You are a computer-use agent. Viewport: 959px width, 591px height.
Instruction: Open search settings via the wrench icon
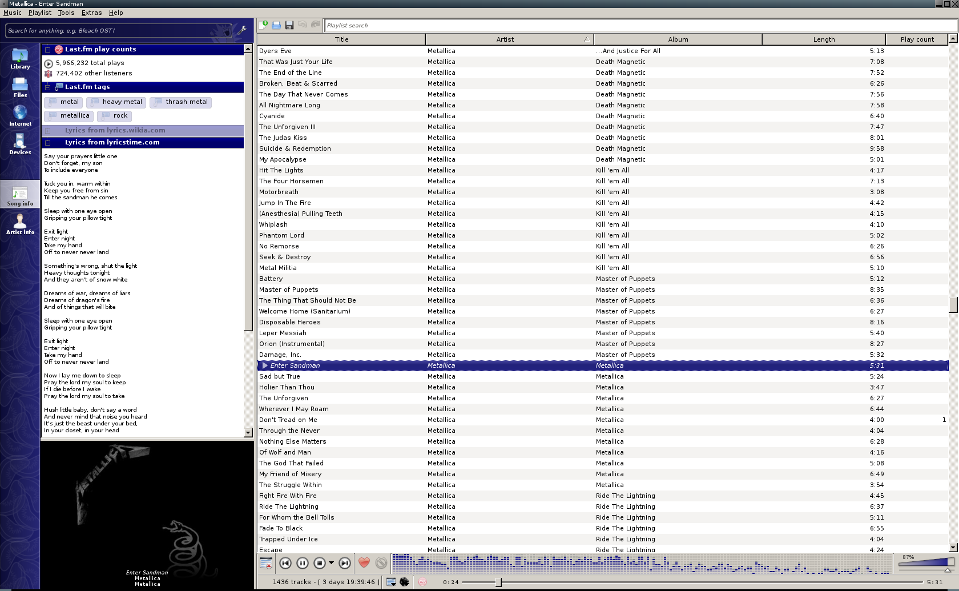click(242, 30)
